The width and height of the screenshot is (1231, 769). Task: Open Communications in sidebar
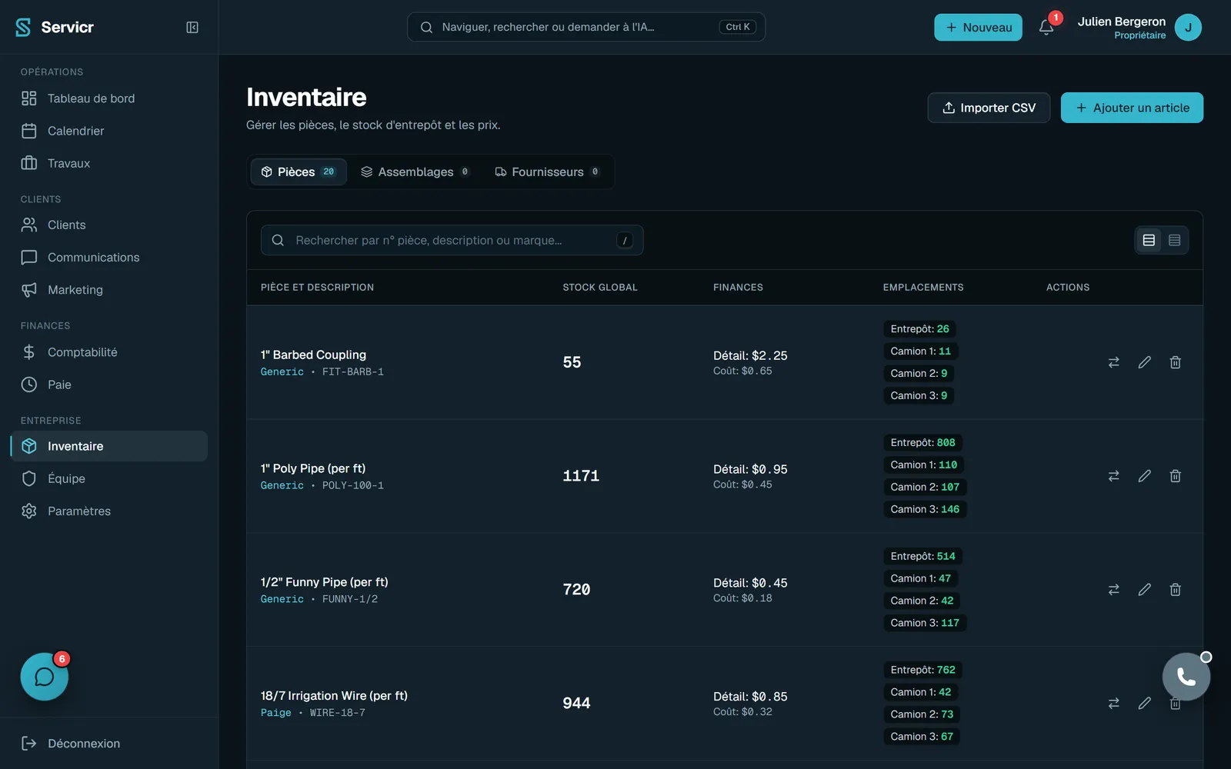(x=109, y=257)
